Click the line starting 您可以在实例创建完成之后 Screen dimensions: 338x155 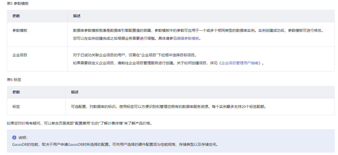137,38
